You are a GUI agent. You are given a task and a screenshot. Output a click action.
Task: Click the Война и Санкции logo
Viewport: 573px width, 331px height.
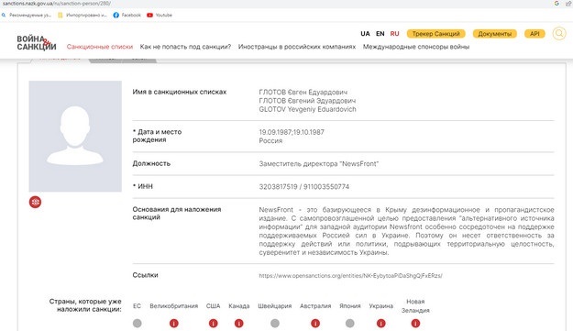[37, 43]
